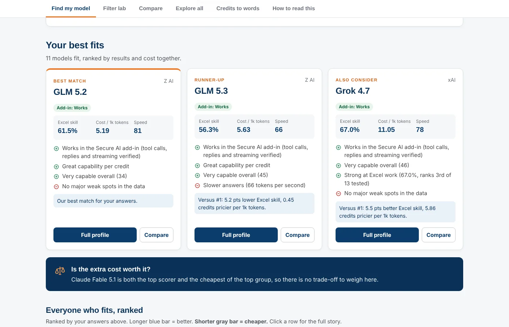The width and height of the screenshot is (509, 327).
Task: Click the 'Add-in: Works' badge on GLM 5.3
Action: point(213,107)
